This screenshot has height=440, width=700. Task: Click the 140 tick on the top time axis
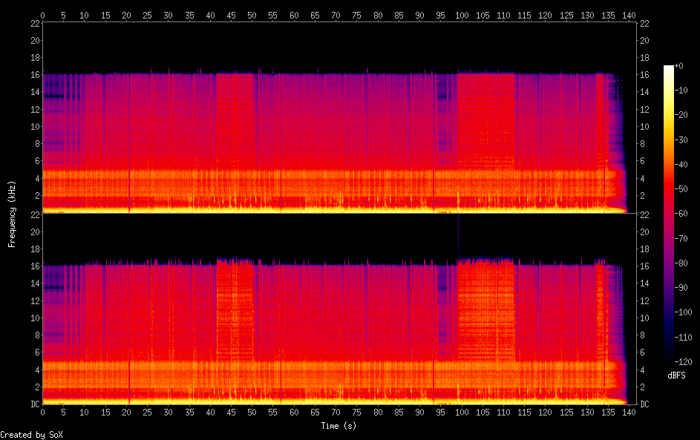pos(629,15)
